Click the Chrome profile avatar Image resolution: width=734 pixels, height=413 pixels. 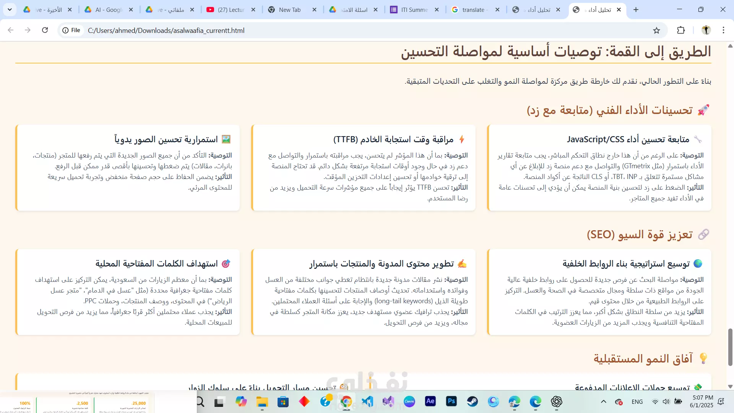(x=706, y=30)
